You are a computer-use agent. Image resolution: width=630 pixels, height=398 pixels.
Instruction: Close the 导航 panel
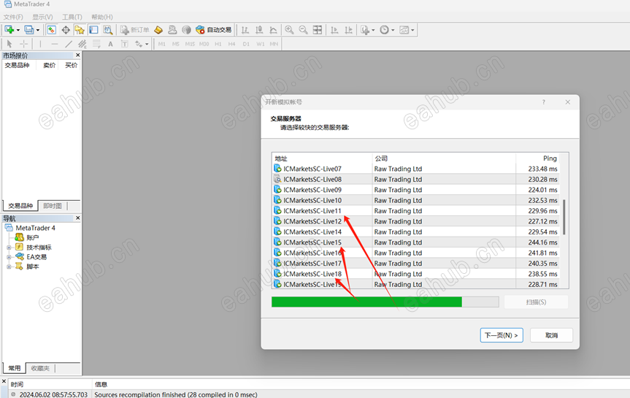[77, 218]
